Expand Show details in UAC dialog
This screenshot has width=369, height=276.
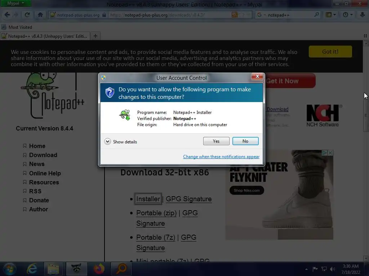(x=120, y=142)
